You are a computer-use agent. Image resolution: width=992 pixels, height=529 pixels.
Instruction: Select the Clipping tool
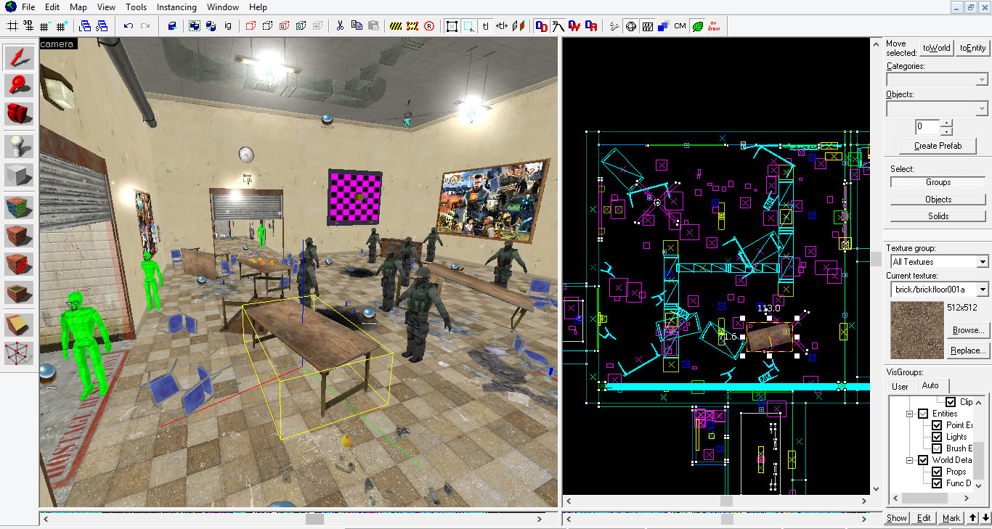click(x=18, y=324)
